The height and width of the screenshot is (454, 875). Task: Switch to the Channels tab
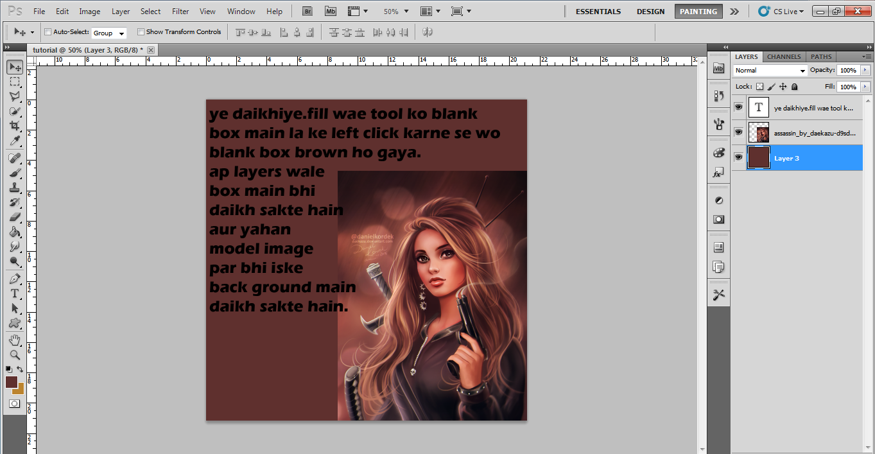point(784,57)
